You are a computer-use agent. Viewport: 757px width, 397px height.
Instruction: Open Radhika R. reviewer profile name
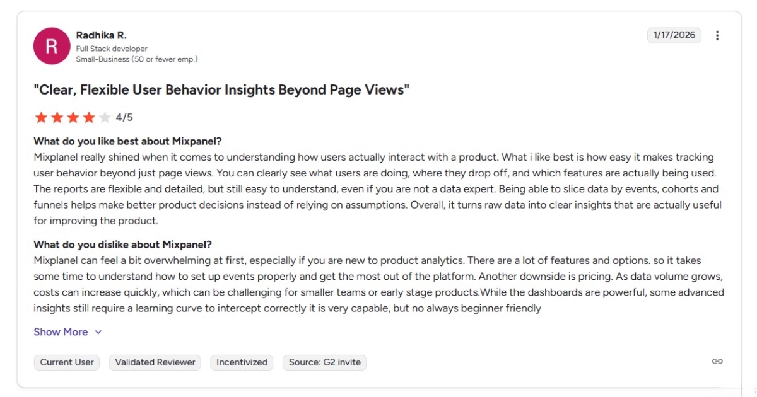pyautogui.click(x=101, y=35)
